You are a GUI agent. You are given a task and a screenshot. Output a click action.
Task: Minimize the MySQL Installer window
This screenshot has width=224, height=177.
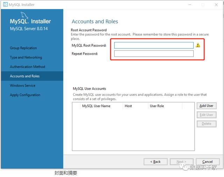[x=190, y=5]
